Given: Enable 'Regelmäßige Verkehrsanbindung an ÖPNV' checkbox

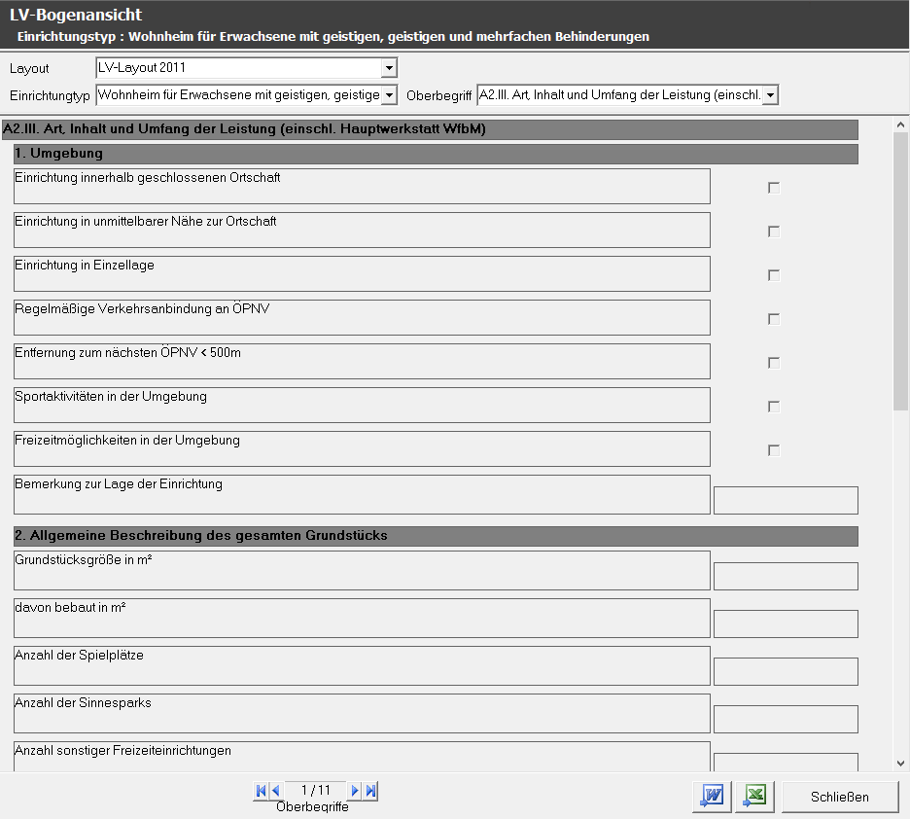Looking at the screenshot, I should coord(774,319).
